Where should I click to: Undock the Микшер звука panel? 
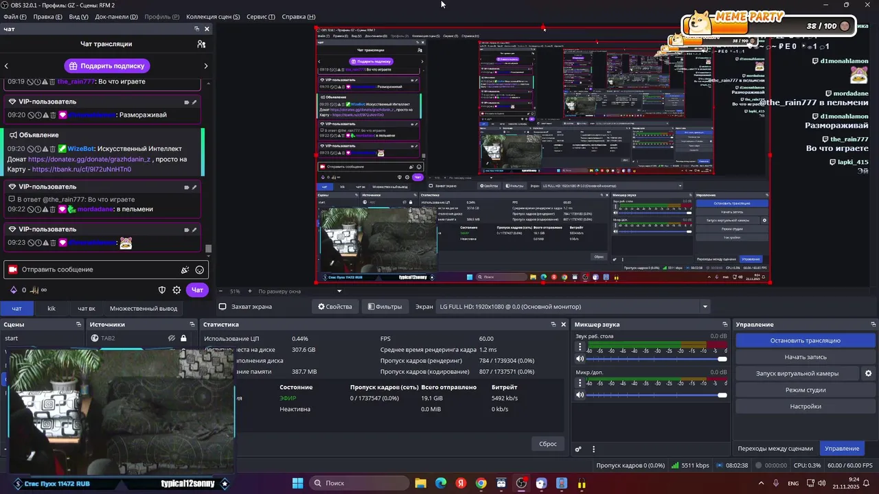coord(724,325)
